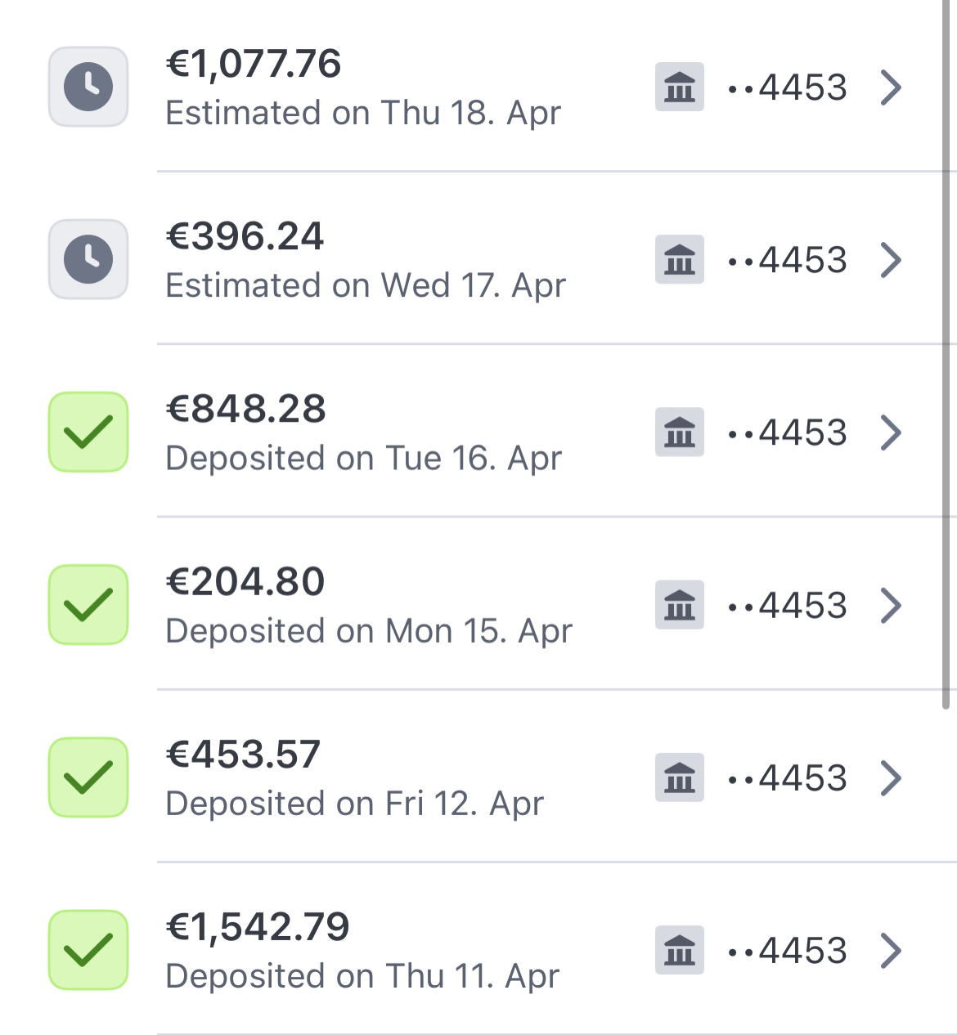This screenshot has width=957, height=1035.
Task: Tap the ••4453 account label on the Fri 12. Apr row
Action: tap(788, 778)
